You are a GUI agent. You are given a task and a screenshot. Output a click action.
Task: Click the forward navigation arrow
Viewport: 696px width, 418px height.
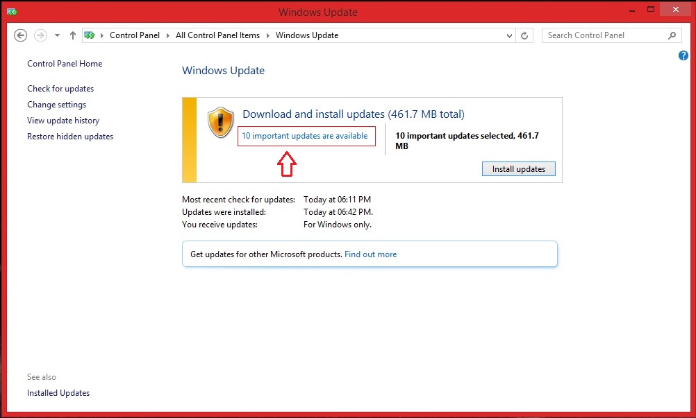40,35
